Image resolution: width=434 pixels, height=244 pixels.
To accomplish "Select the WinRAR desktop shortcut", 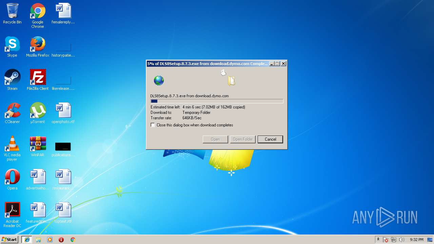I will coord(38,146).
